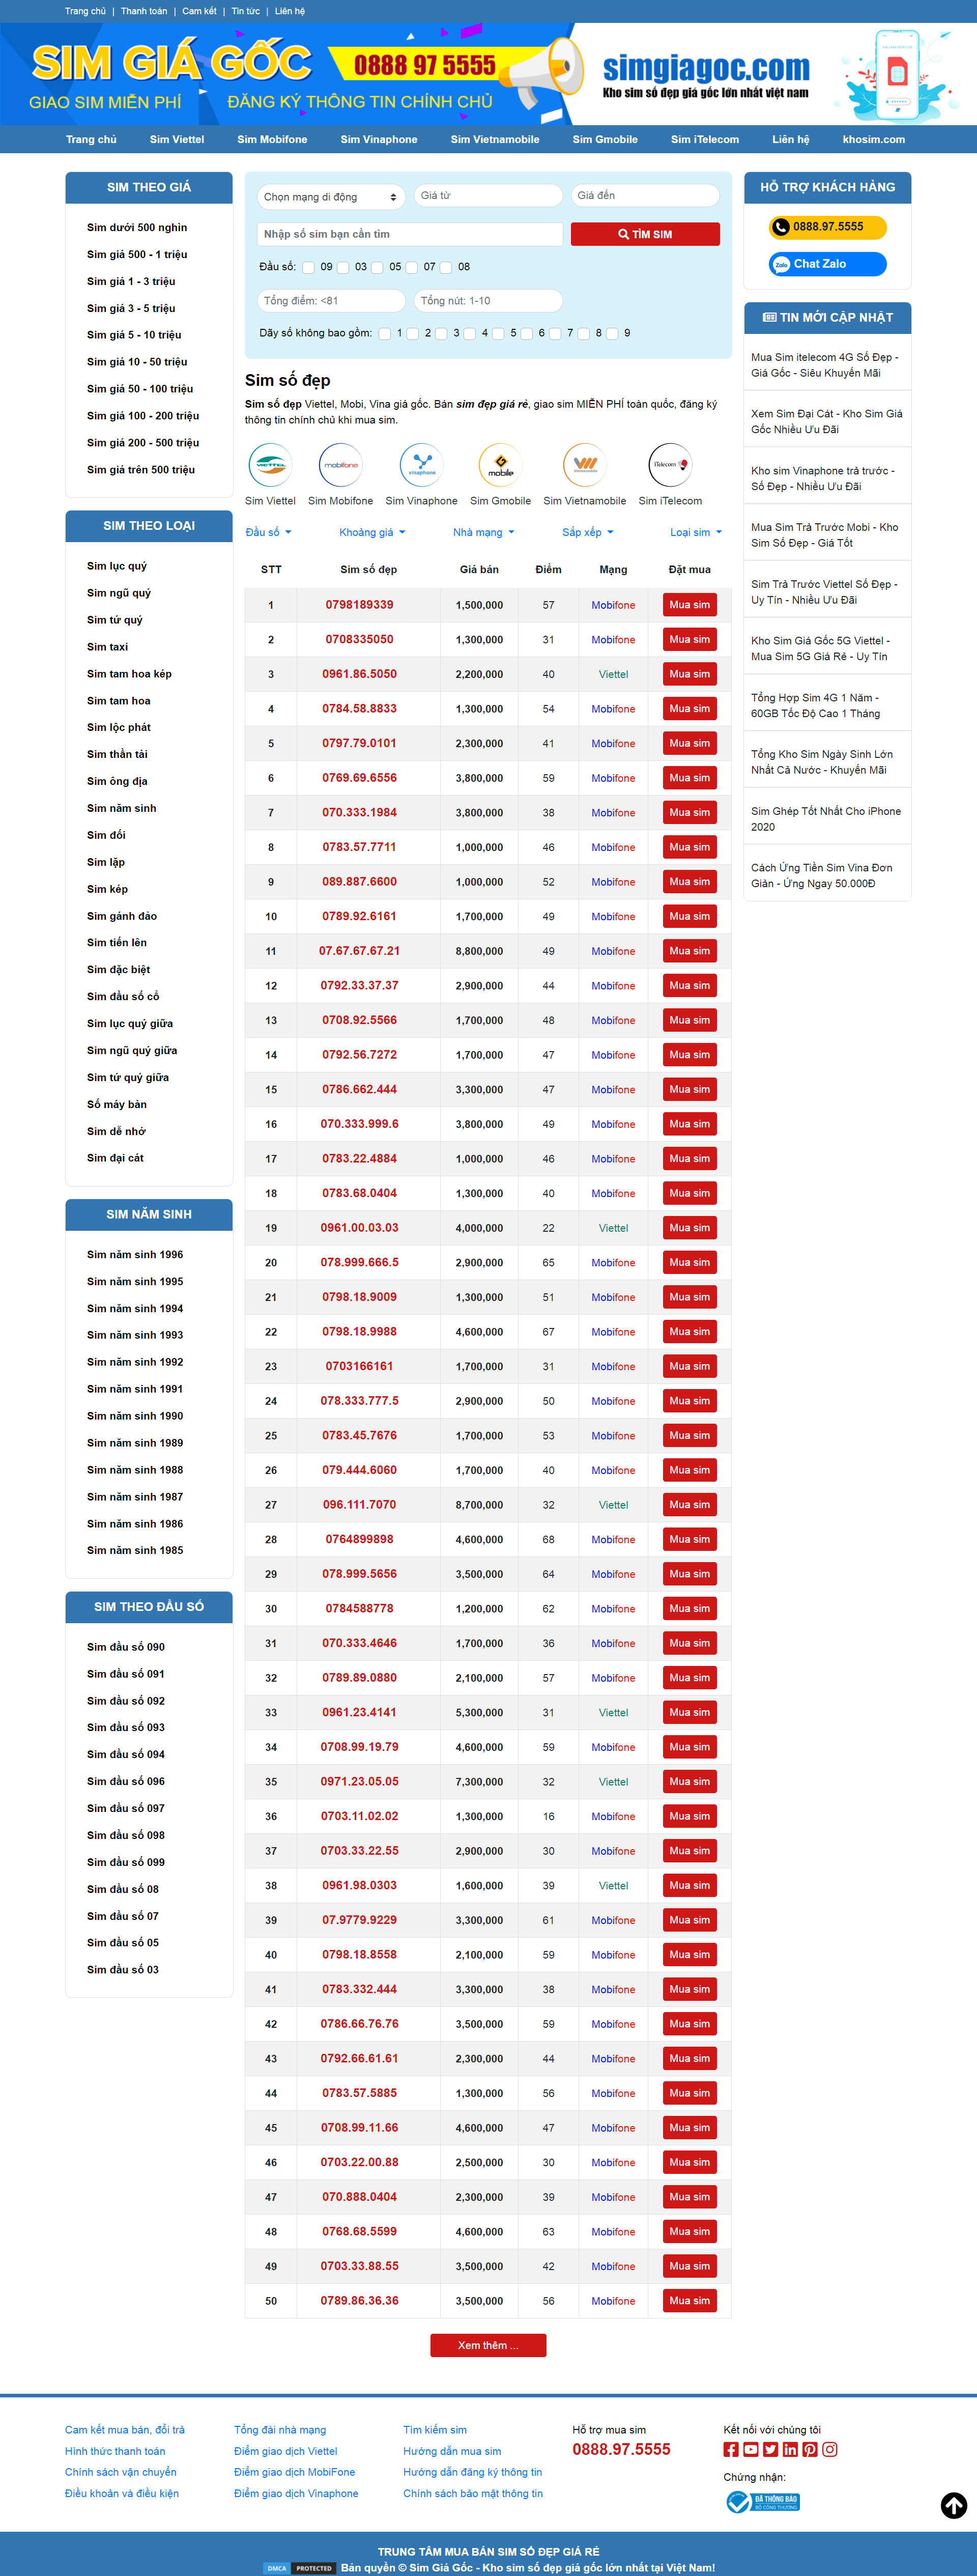Click the red 'TÌM SIM' search button
Screen dimensions: 977x2576
click(645, 234)
